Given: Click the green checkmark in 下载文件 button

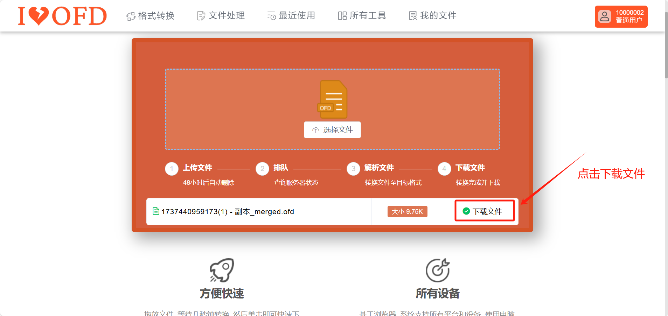Looking at the screenshot, I should (x=466, y=211).
